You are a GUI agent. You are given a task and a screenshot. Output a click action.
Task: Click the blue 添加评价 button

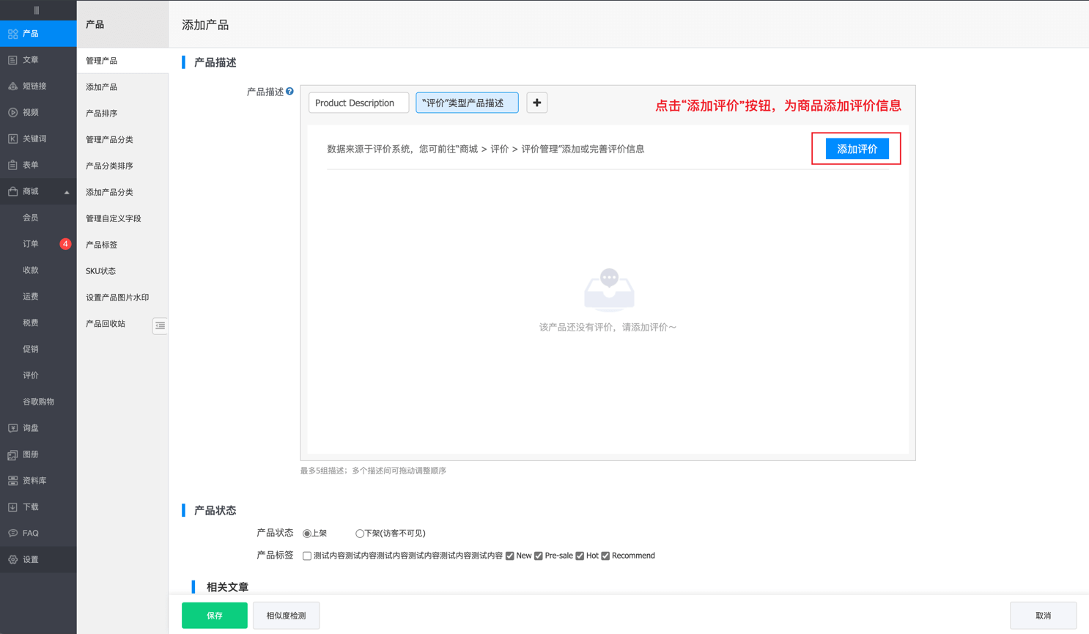pos(857,149)
